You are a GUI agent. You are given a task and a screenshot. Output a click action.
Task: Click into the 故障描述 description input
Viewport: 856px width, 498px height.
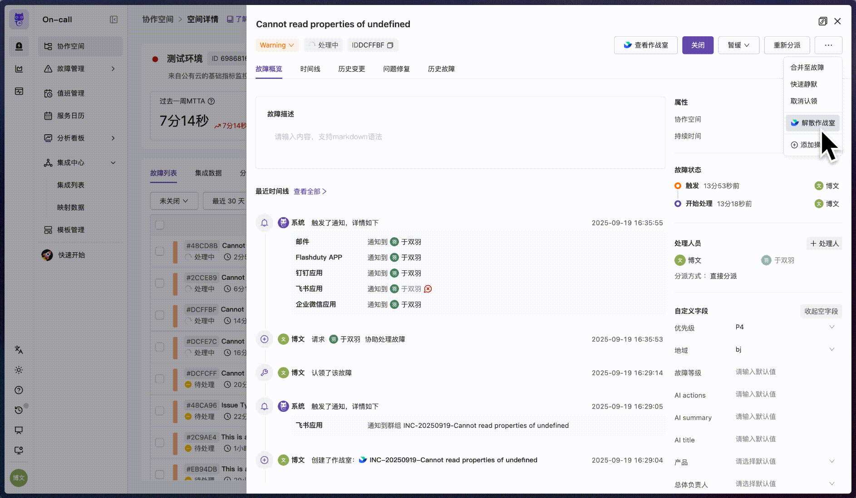coord(460,137)
